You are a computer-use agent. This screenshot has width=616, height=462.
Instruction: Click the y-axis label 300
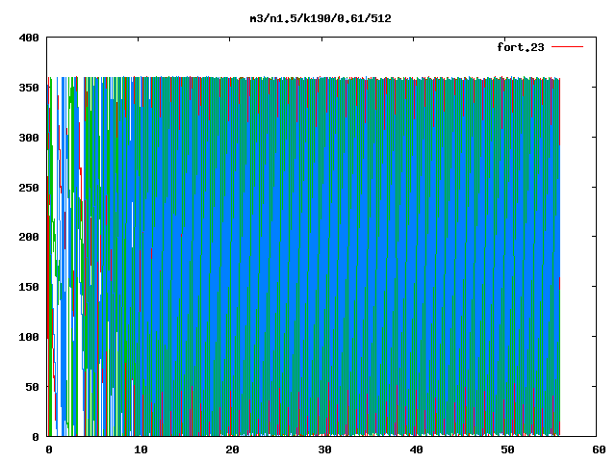click(x=29, y=138)
